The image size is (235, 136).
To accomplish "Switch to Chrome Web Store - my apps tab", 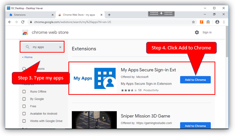I will point(80,15).
